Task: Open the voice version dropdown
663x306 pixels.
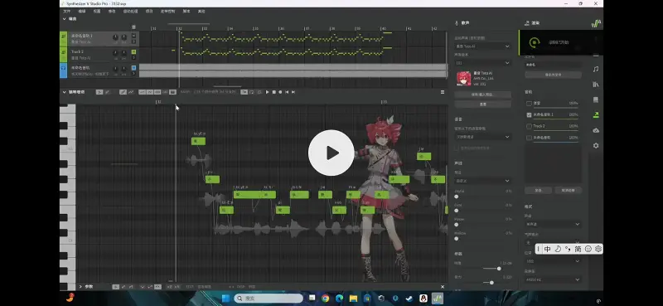Action: pos(482,63)
